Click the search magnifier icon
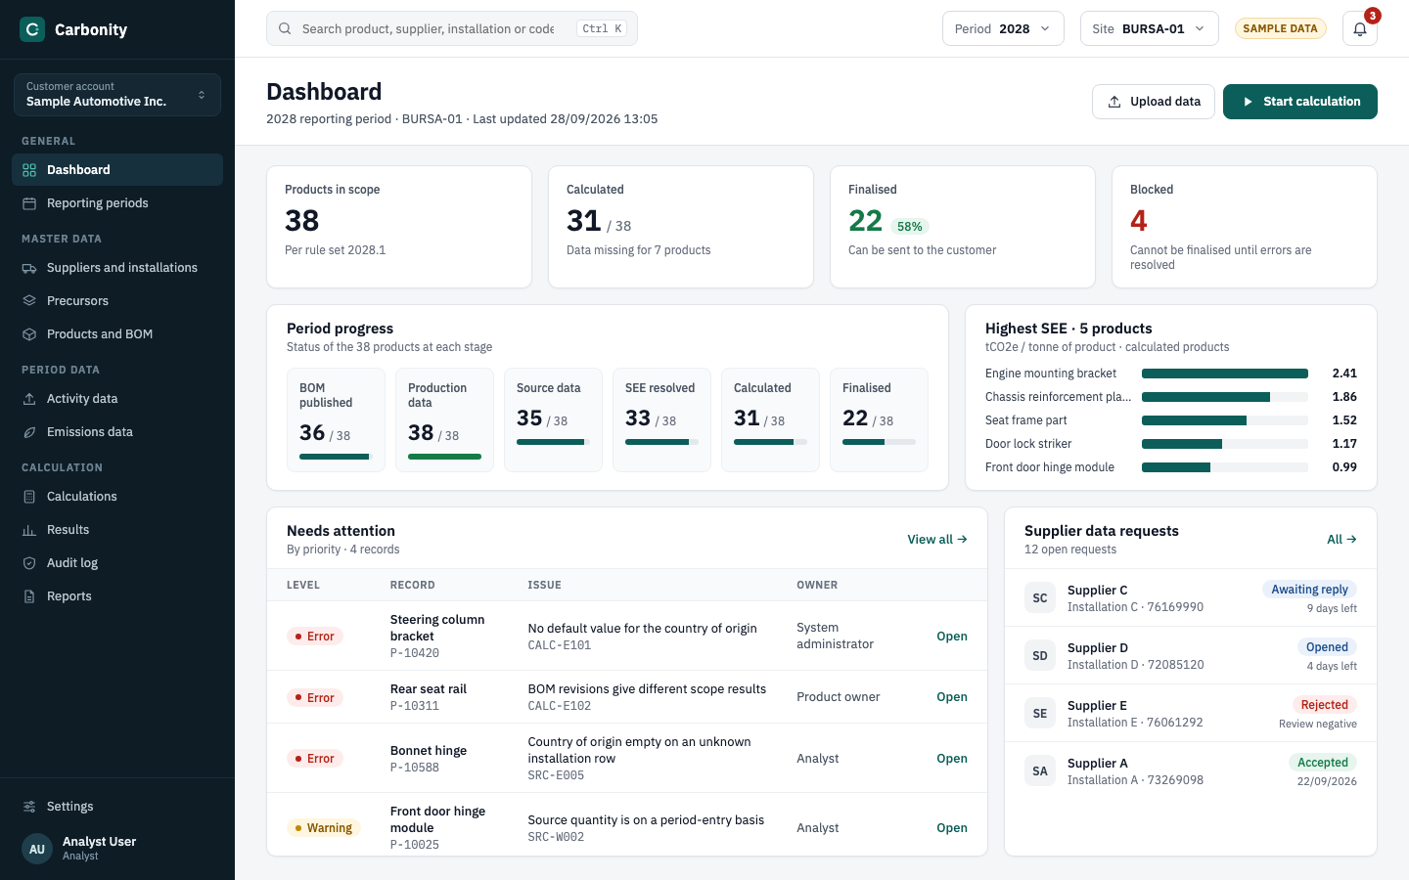 285,29
